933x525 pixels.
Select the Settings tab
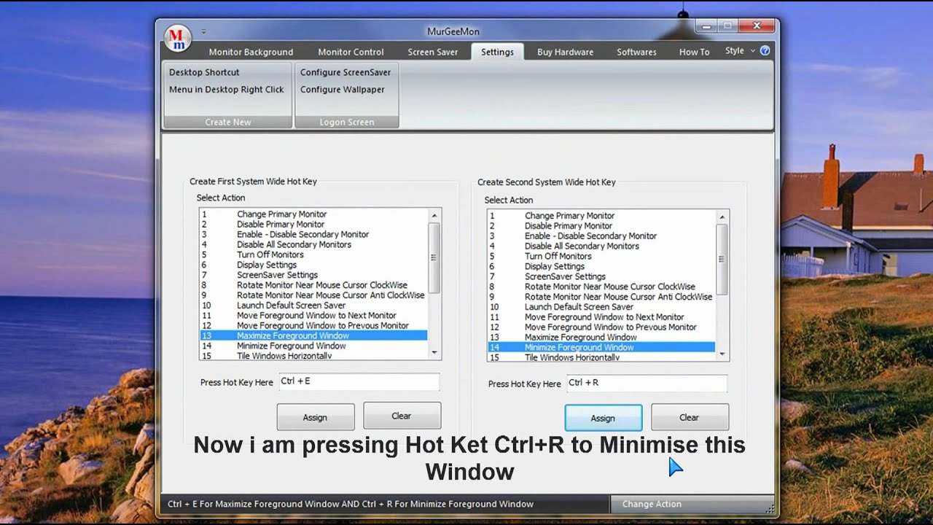coord(497,52)
